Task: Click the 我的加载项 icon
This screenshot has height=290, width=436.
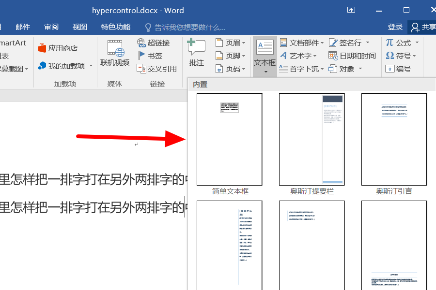Action: click(x=42, y=66)
